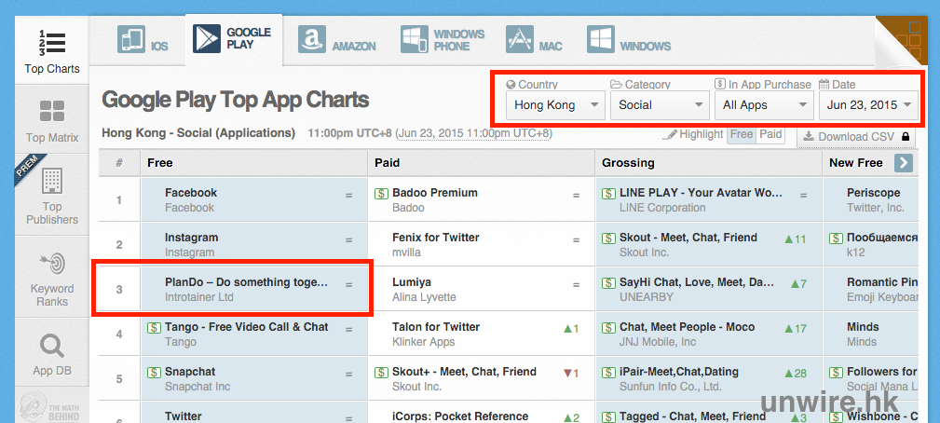Open Top Charts sidebar icon
The width and height of the screenshot is (940, 423).
tap(52, 43)
